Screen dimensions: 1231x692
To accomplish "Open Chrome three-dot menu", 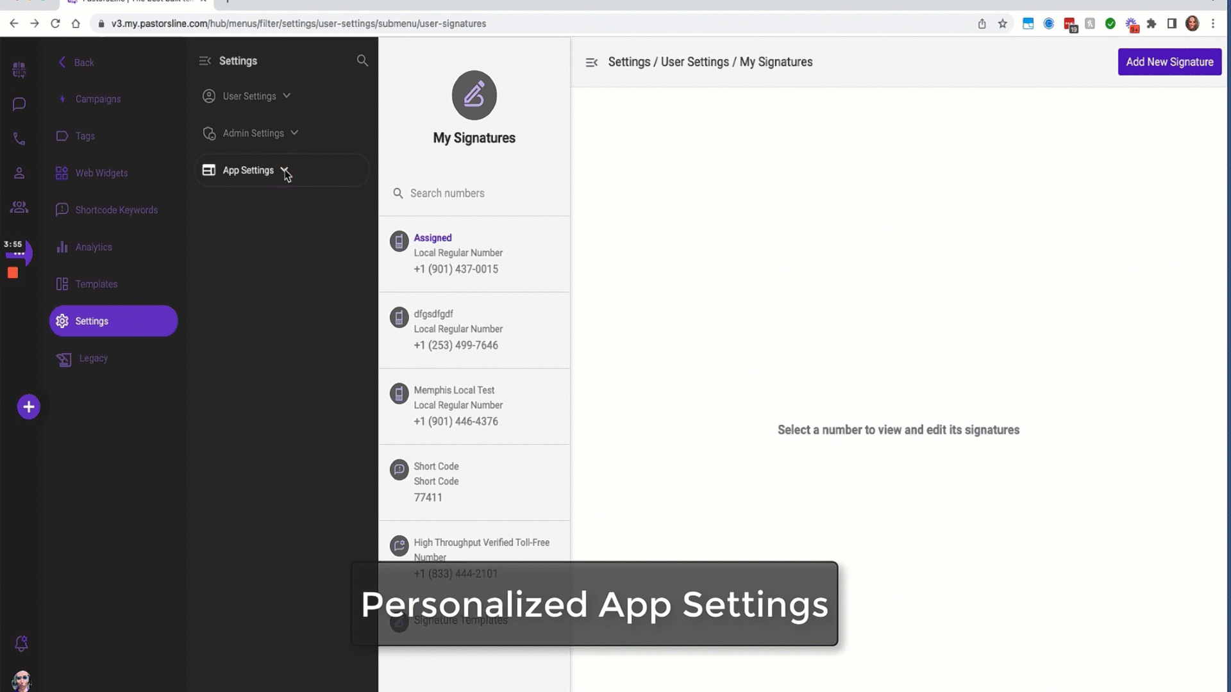I will [1213, 24].
